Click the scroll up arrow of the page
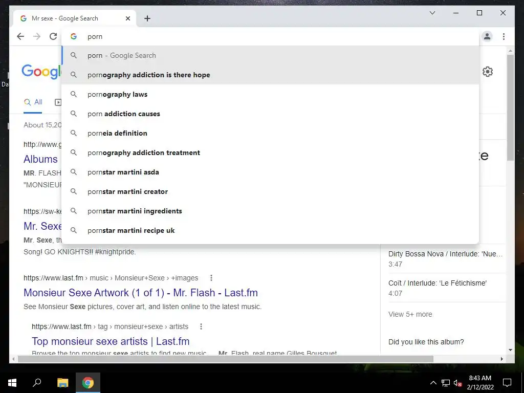 click(x=510, y=51)
